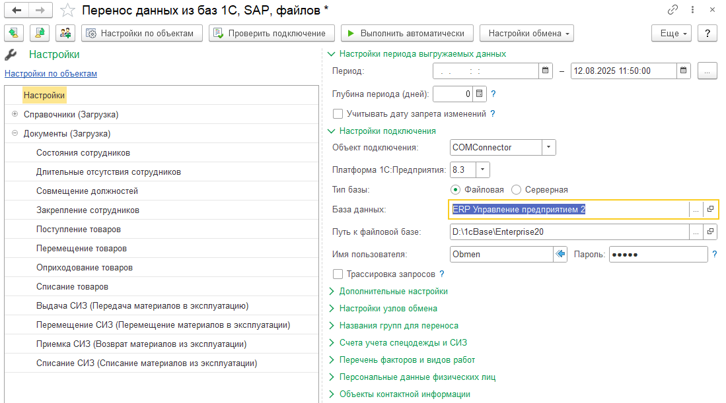Click help question mark beside Пароль
726x403 pixels.
click(x=714, y=255)
